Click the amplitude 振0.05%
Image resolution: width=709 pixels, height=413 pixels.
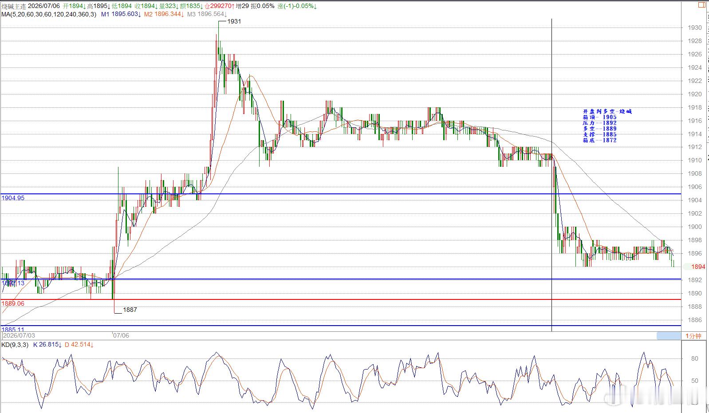[x=263, y=6]
